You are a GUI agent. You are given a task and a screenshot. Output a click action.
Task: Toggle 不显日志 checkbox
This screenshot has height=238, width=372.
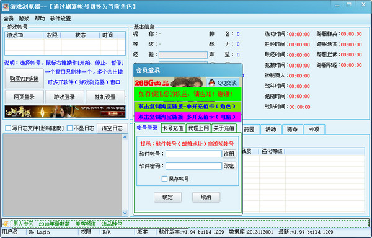(69, 128)
